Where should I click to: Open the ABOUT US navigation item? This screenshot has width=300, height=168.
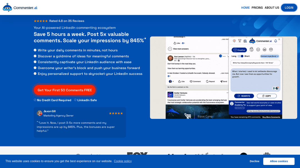coord(272,8)
